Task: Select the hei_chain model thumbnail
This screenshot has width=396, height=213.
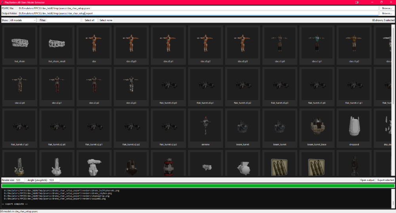Action: (x=20, y=45)
